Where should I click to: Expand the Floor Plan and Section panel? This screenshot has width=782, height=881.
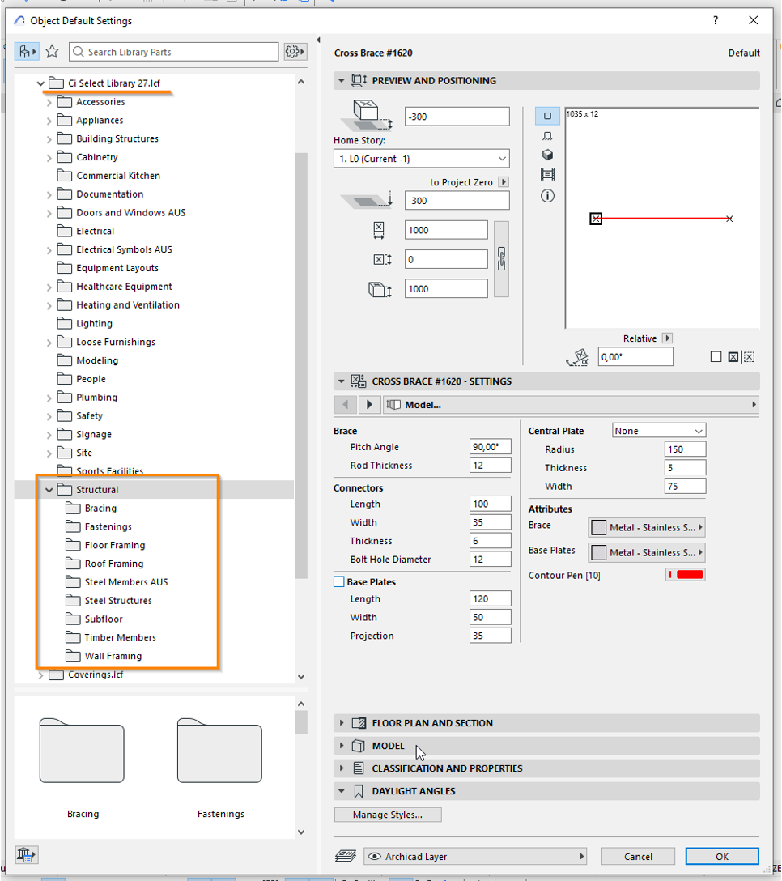pyautogui.click(x=432, y=723)
